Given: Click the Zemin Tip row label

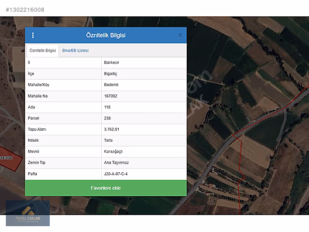Looking at the screenshot, I should (36, 162).
